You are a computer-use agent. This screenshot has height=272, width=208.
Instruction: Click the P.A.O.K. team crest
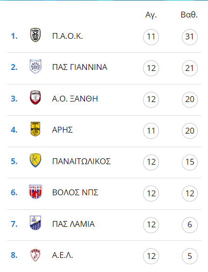pyautogui.click(x=35, y=35)
